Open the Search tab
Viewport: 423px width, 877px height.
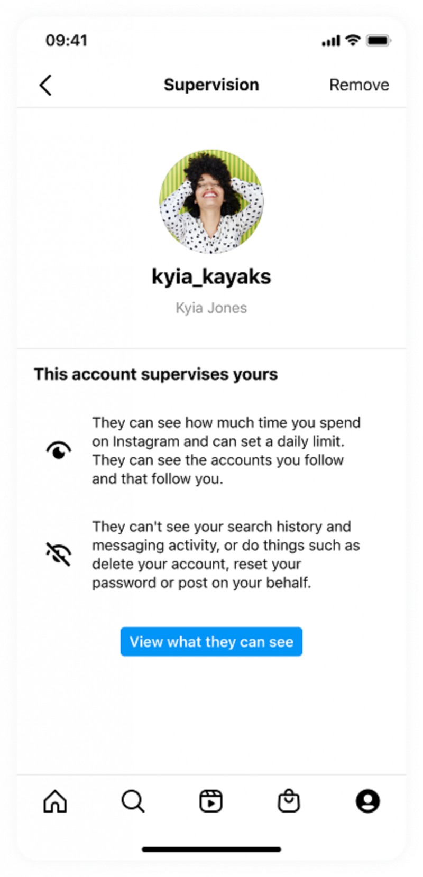click(x=133, y=801)
